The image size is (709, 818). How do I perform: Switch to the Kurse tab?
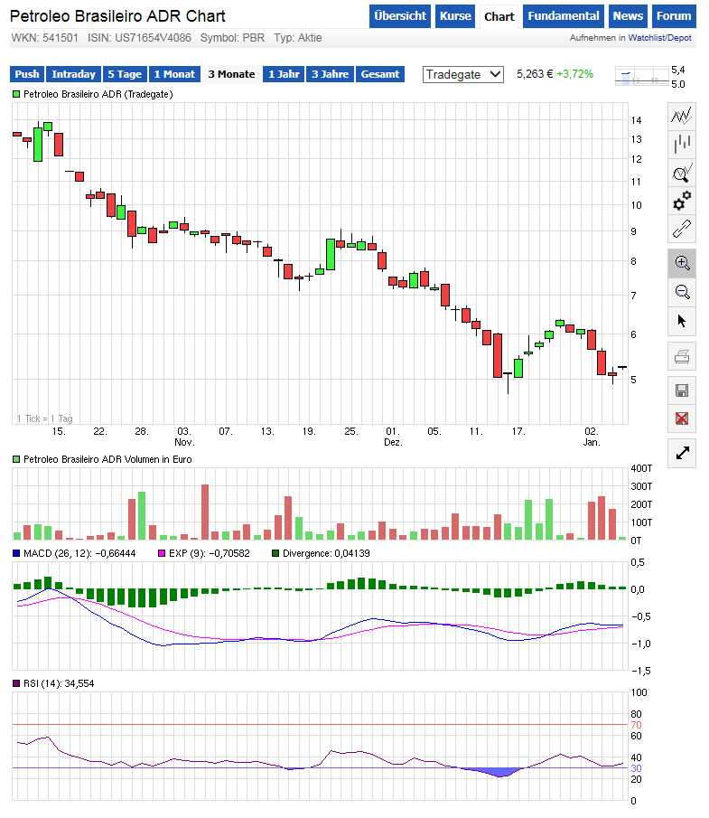coord(455,16)
